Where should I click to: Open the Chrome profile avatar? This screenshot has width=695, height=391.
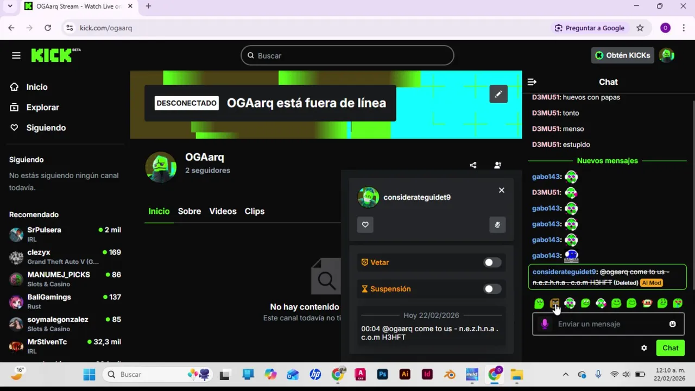[665, 28]
